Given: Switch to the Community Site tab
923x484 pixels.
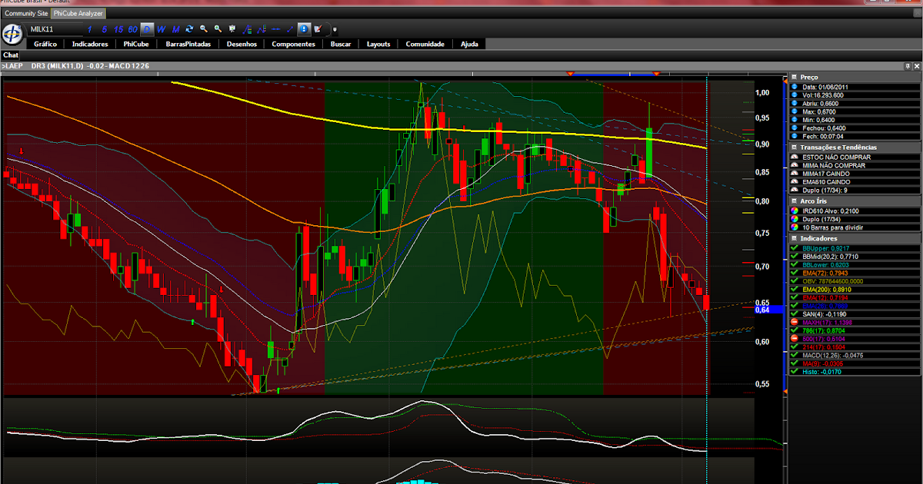Looking at the screenshot, I should (x=26, y=13).
